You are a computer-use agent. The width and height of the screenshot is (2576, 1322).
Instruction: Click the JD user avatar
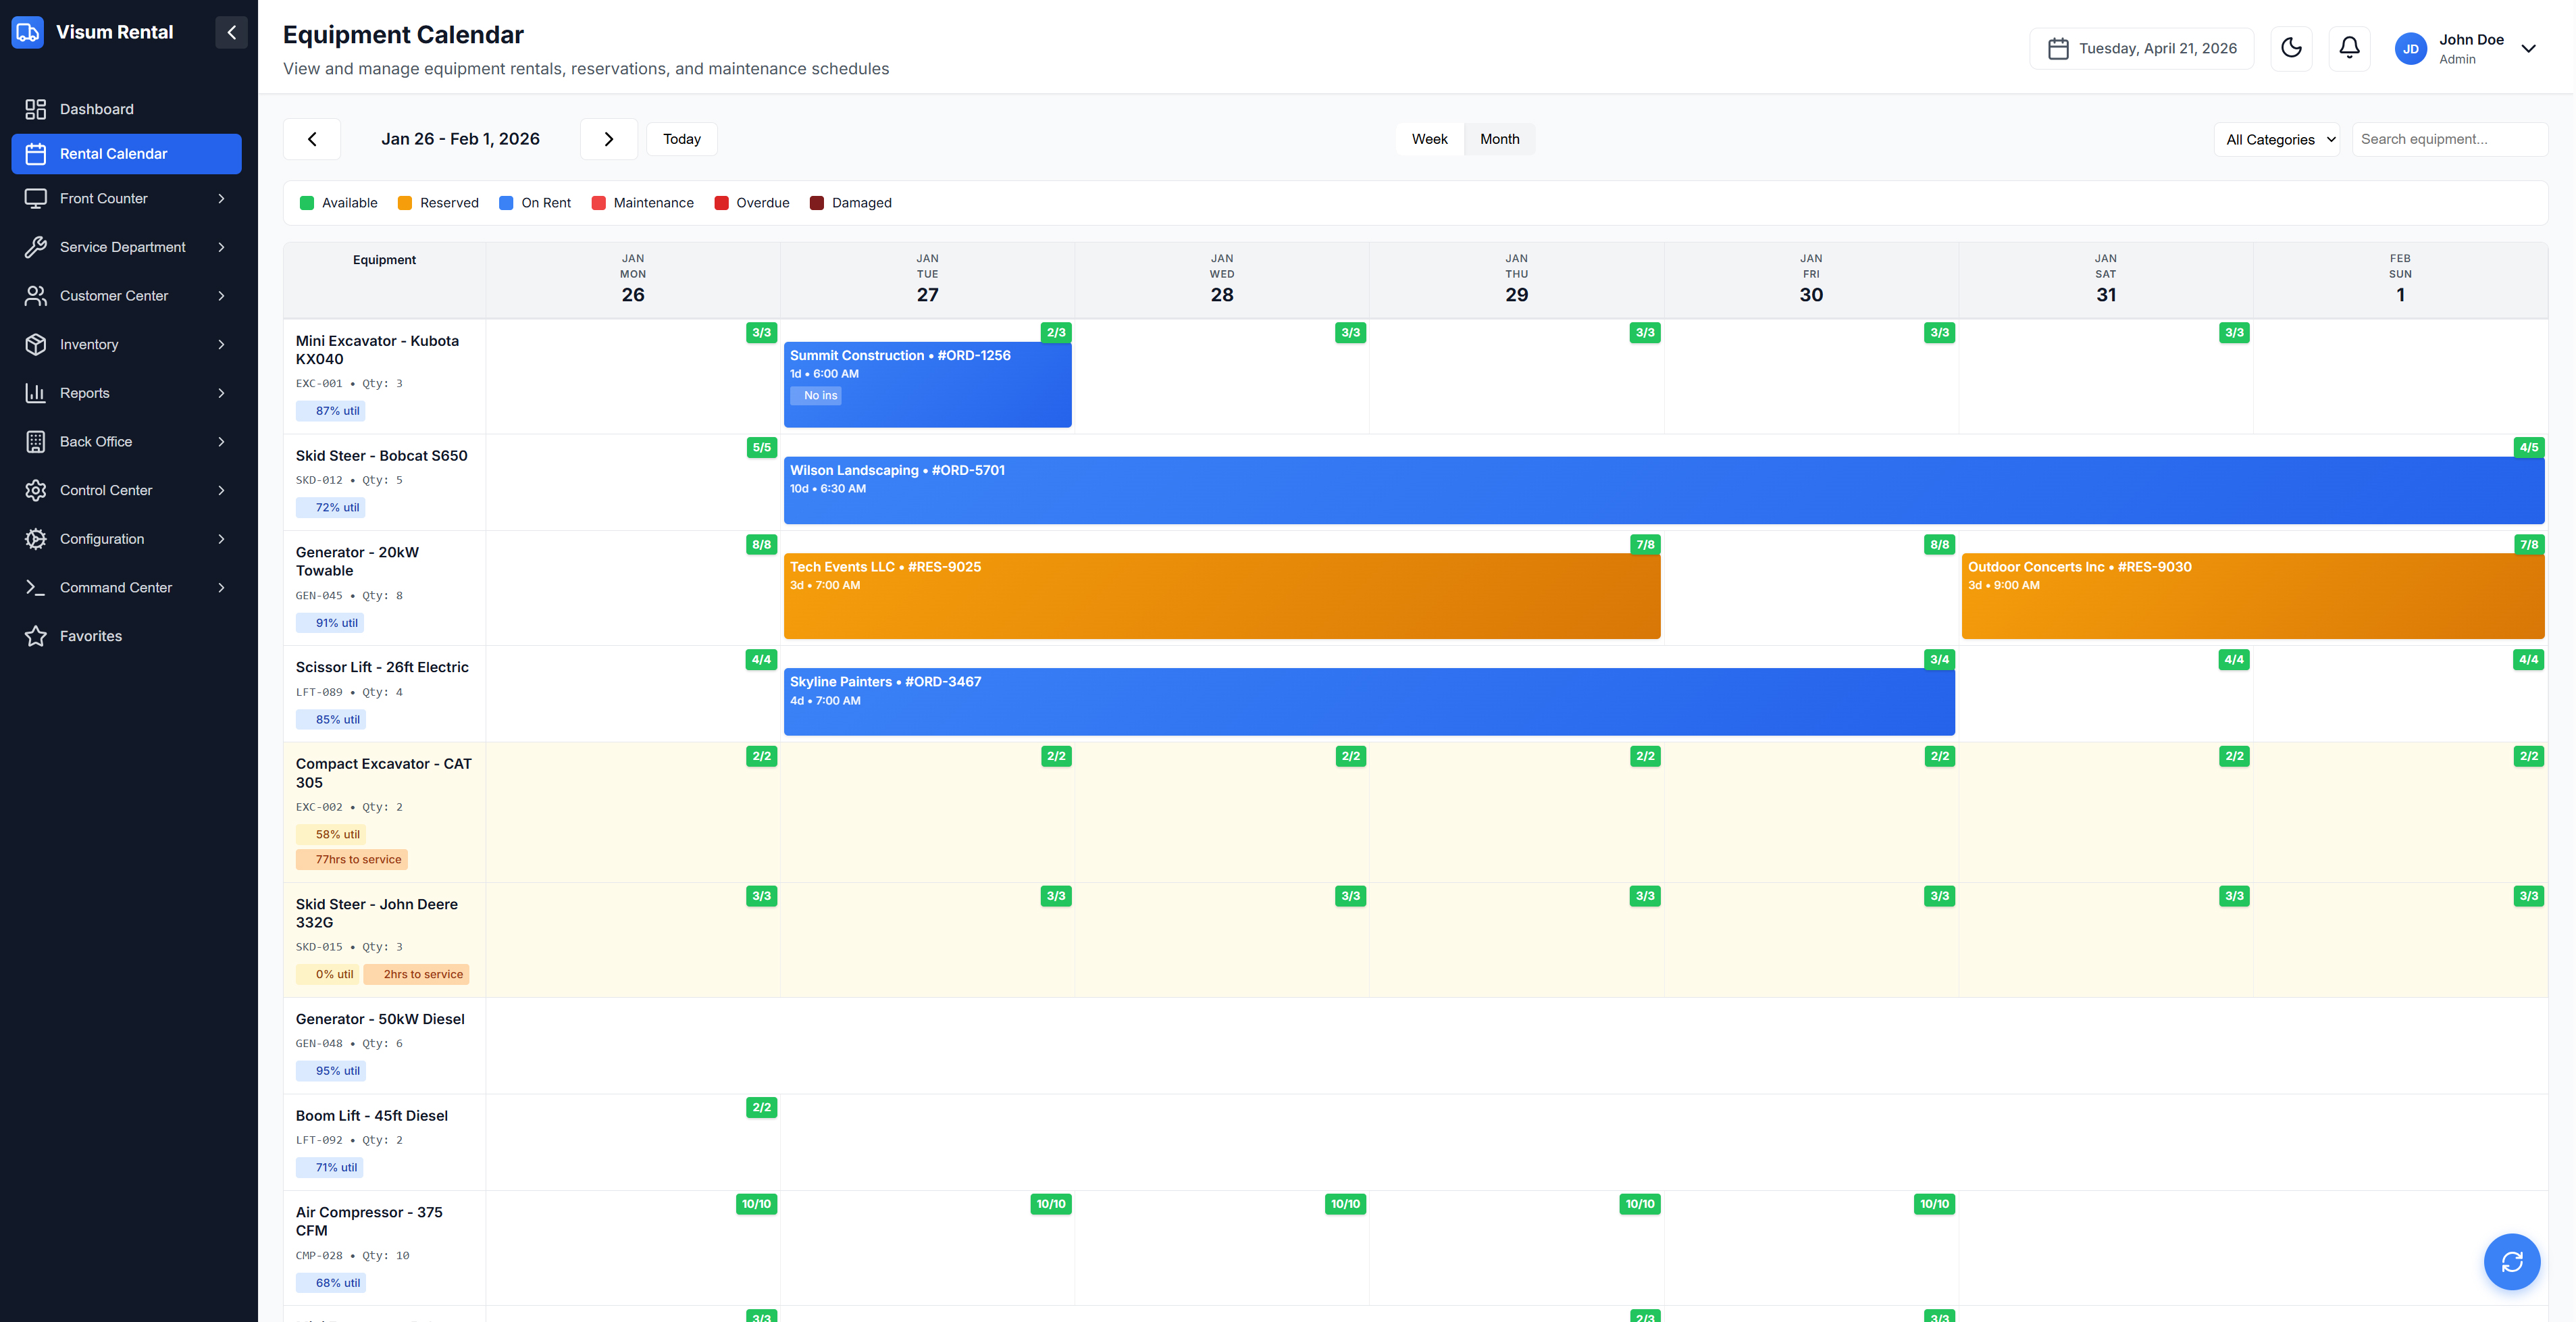2410,48
